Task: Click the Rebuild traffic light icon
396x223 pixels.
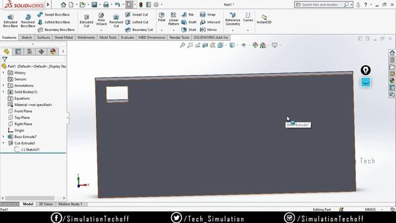Action: [141, 4]
